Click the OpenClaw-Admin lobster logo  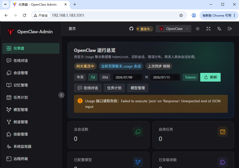tap(10, 32)
